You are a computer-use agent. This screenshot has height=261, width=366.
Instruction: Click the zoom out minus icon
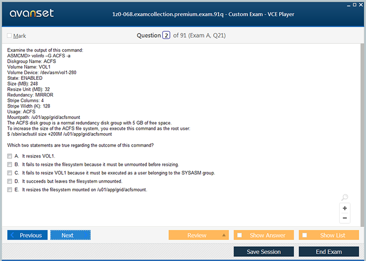(x=345, y=218)
